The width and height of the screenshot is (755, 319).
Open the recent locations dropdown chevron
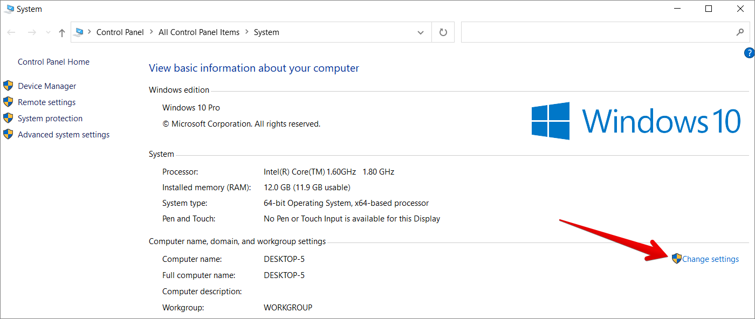(49, 32)
